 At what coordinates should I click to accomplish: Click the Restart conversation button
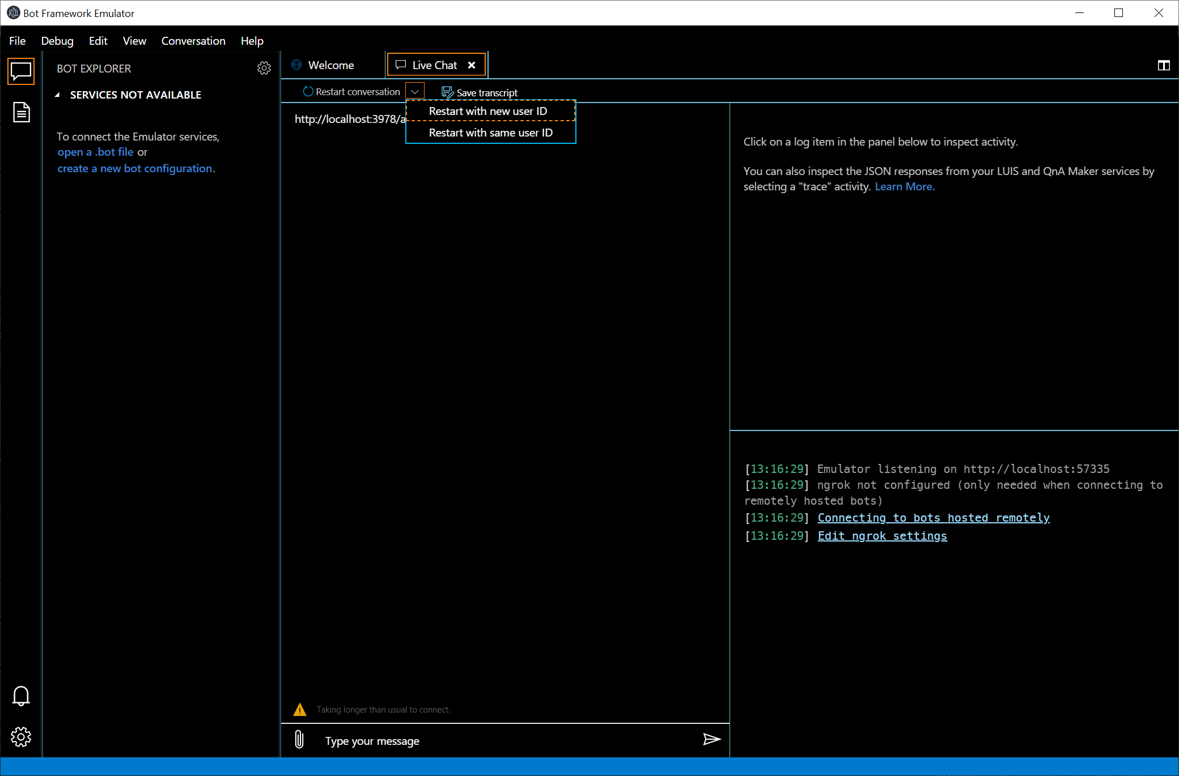352,92
